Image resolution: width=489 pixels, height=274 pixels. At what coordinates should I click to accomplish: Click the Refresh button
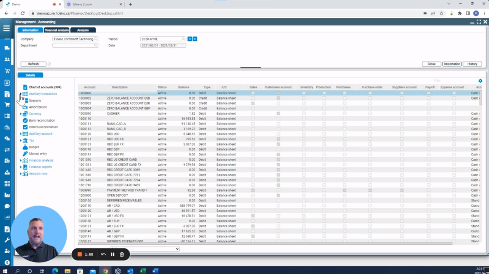[33, 64]
